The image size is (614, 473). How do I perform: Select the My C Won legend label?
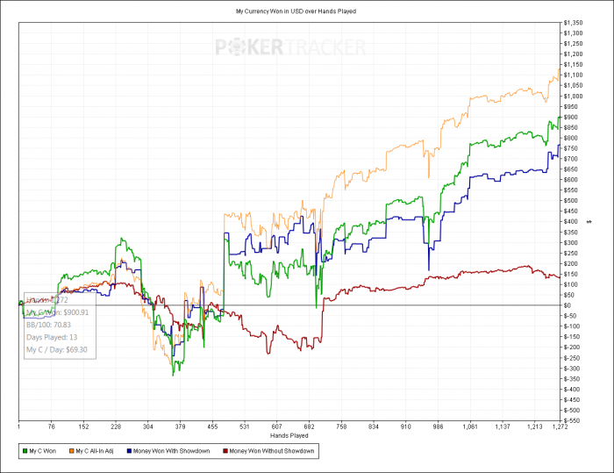[43, 451]
